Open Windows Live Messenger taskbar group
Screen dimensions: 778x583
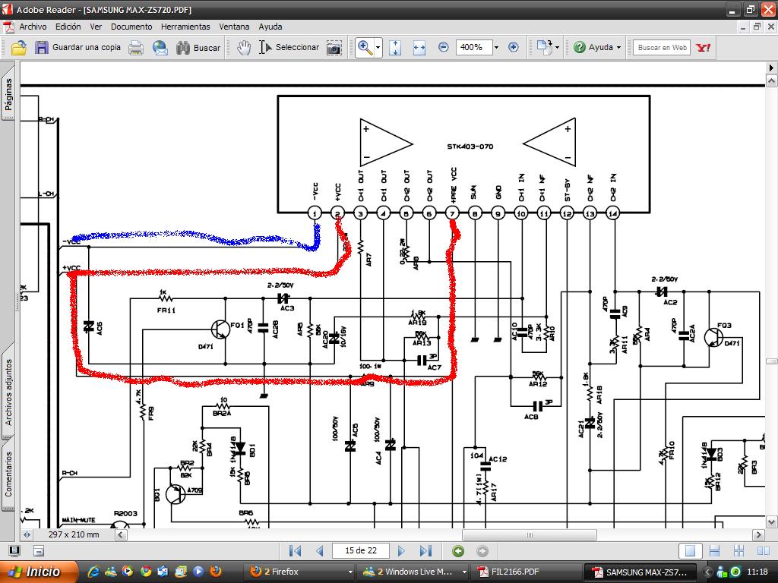[x=414, y=572]
